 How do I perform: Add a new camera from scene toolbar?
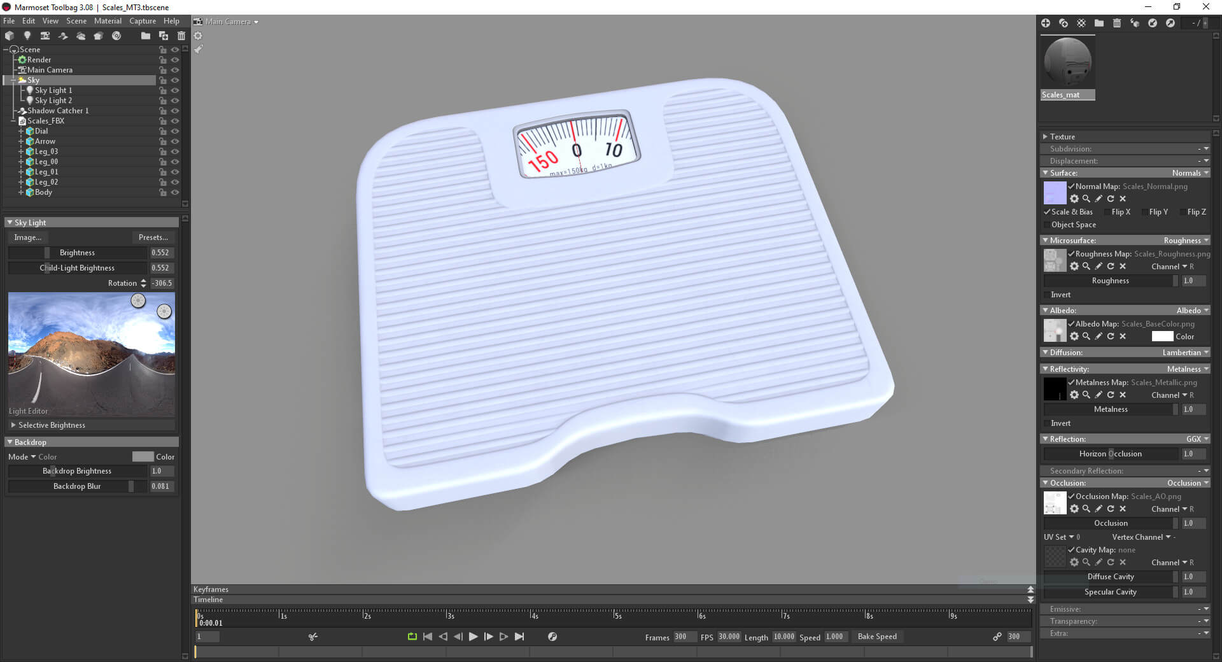(45, 36)
